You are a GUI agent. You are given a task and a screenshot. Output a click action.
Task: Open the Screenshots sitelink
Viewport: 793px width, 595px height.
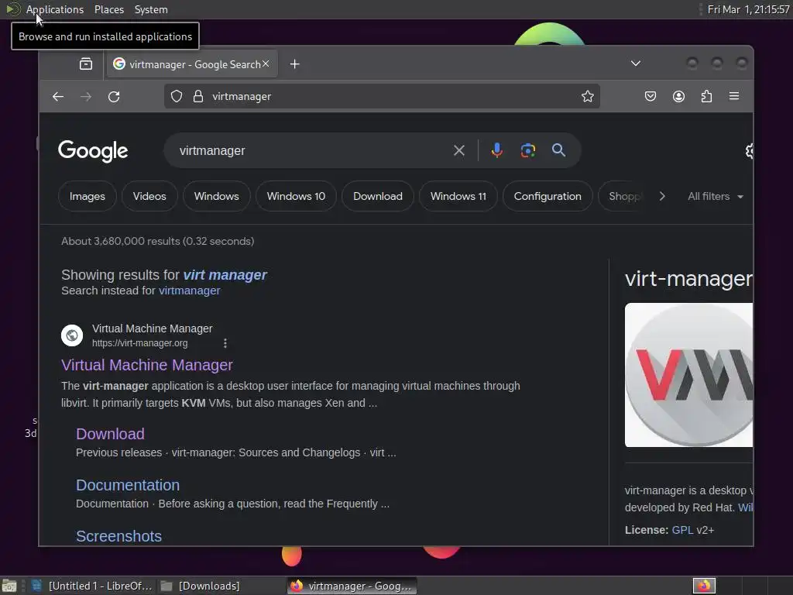[x=118, y=536]
